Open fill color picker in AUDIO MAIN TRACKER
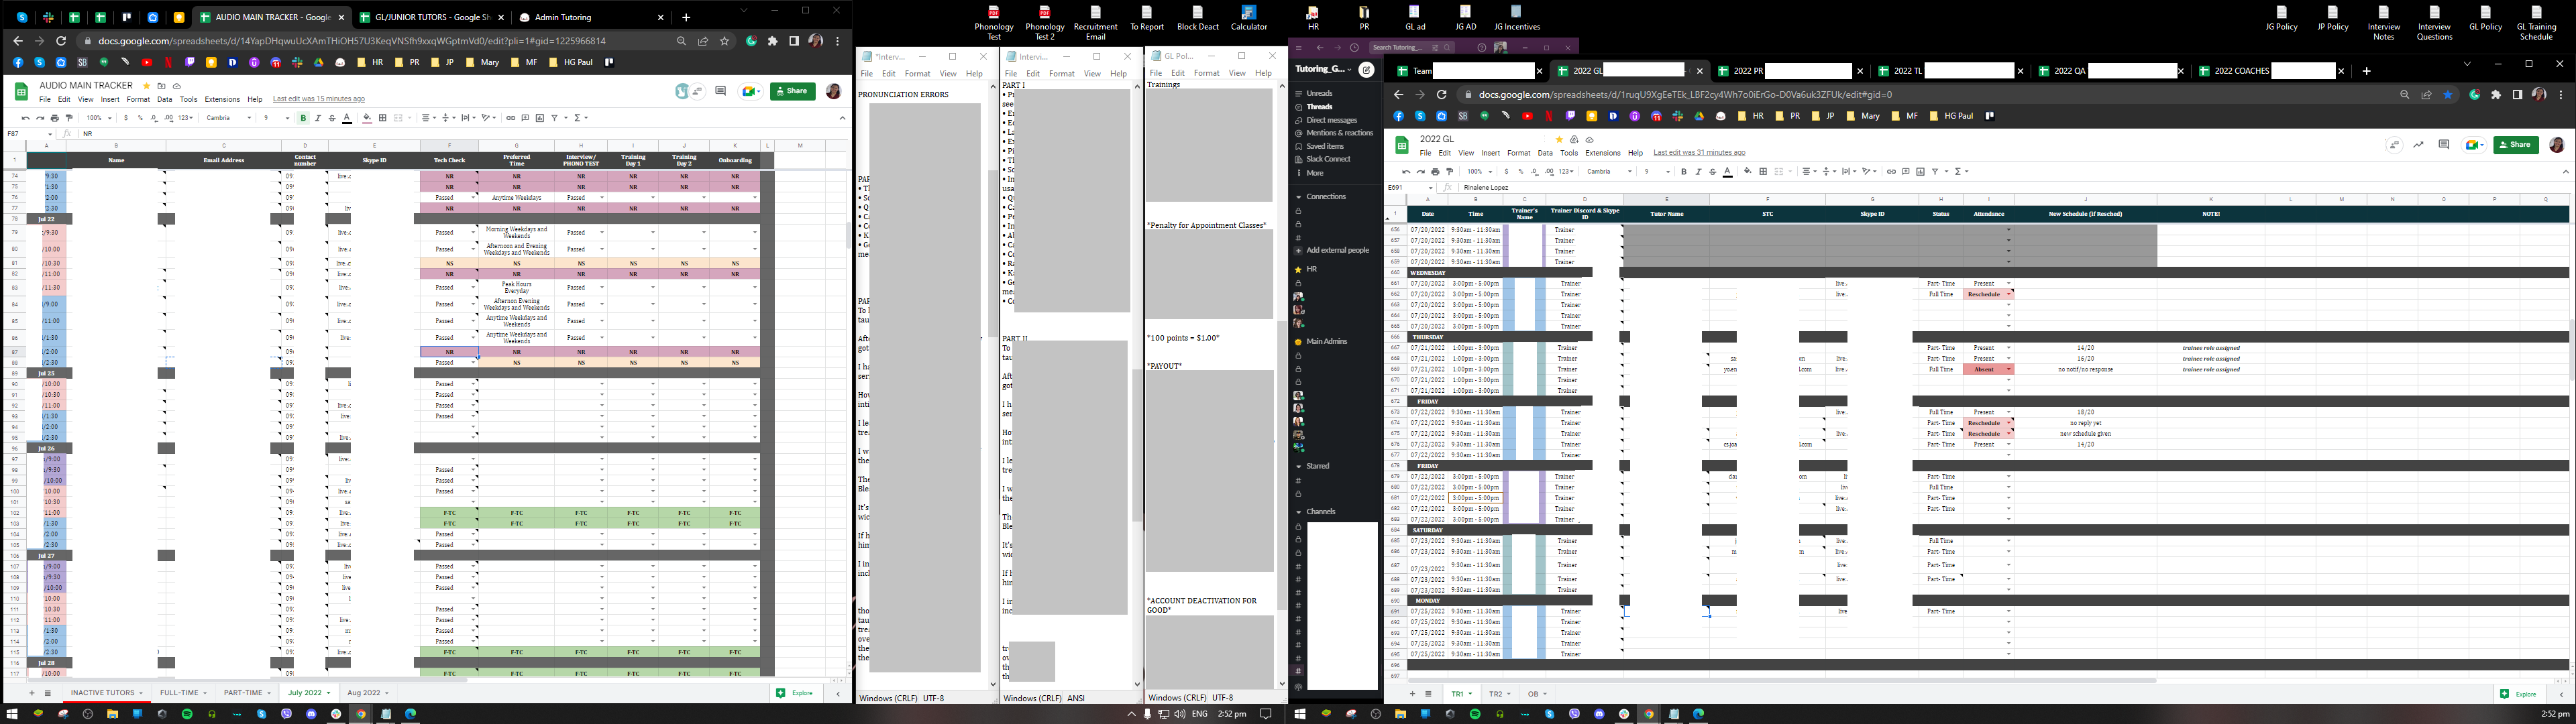This screenshot has height=724, width=2576. [367, 118]
